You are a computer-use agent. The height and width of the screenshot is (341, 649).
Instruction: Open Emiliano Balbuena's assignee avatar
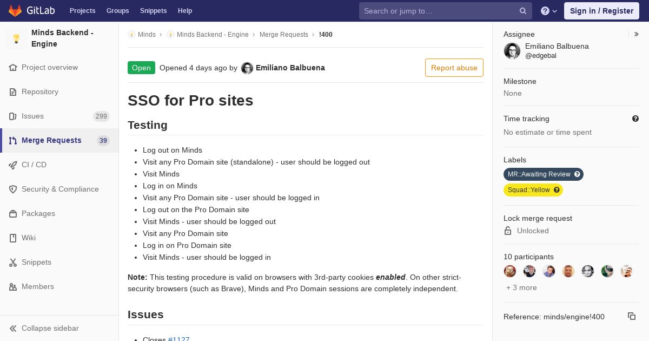[x=512, y=51]
